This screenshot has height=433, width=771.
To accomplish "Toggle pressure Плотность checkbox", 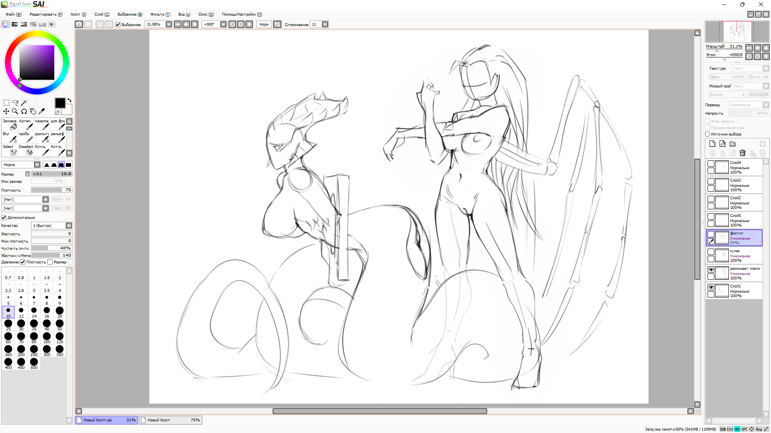I will coord(23,262).
